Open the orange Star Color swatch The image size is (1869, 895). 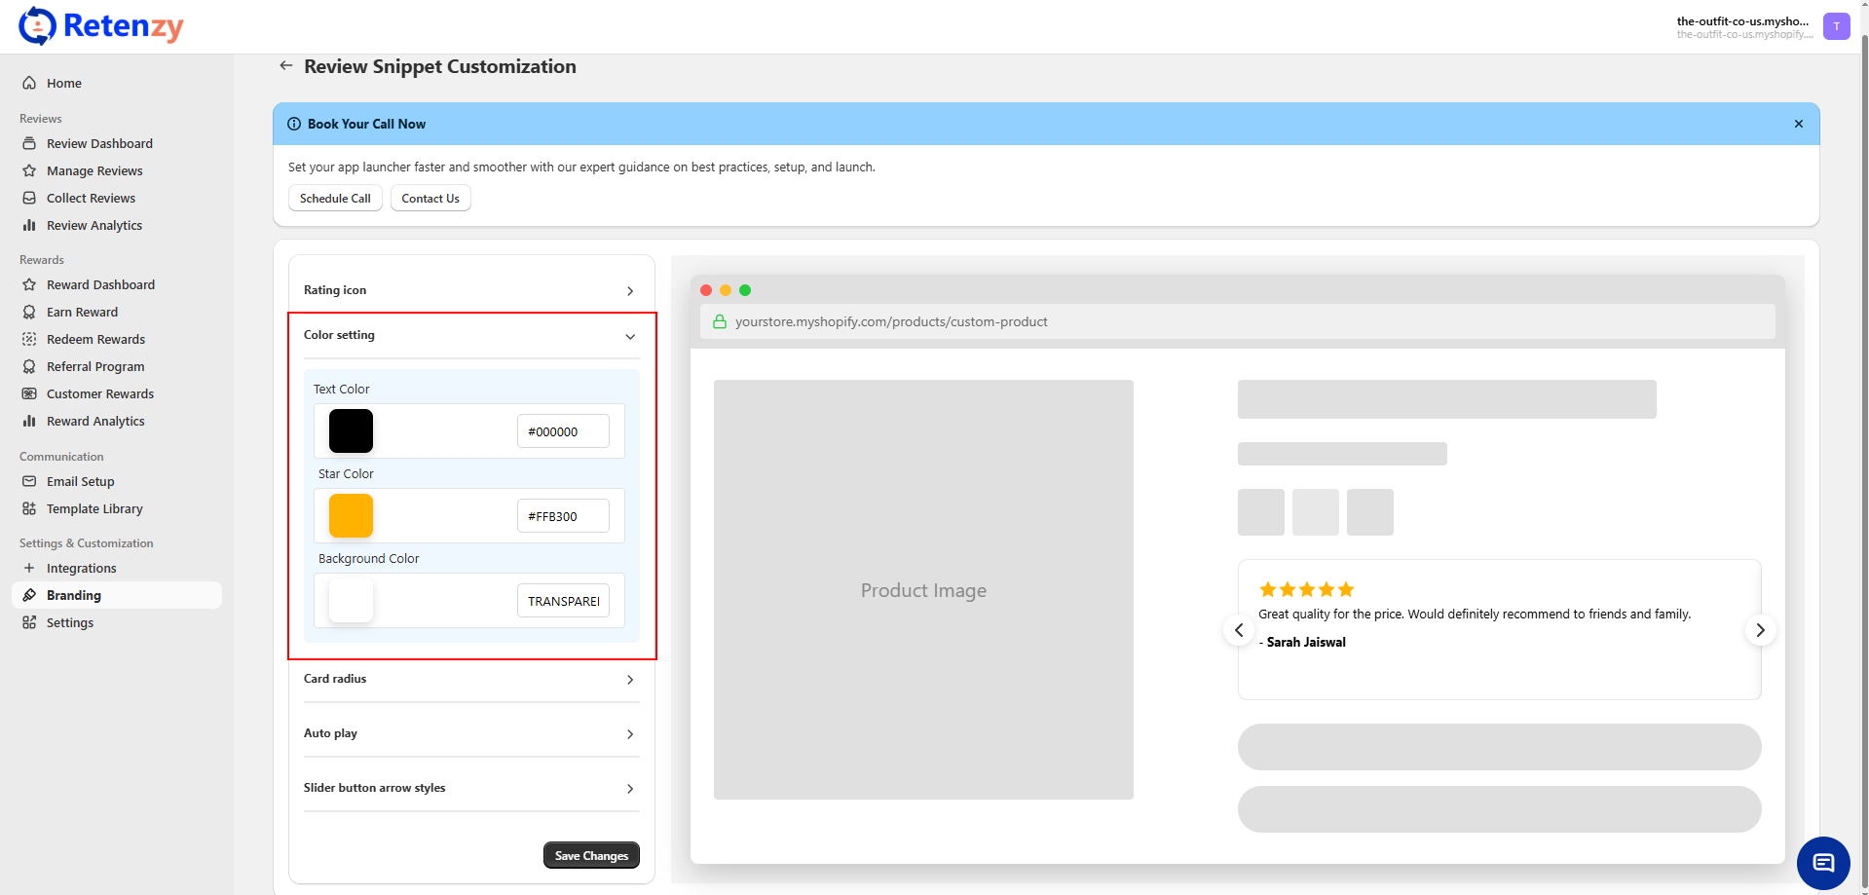click(x=351, y=516)
